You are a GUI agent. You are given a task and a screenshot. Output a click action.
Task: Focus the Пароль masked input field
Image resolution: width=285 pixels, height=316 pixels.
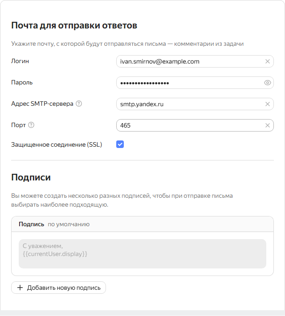pos(195,83)
